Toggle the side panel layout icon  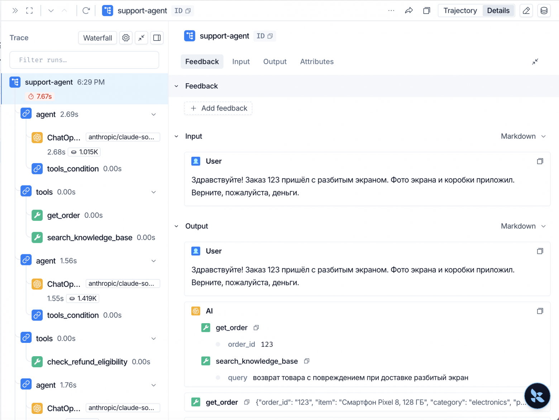[x=157, y=38]
